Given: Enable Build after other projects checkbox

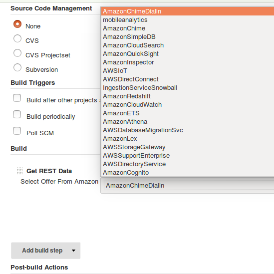Looking at the screenshot, I should tap(17, 98).
